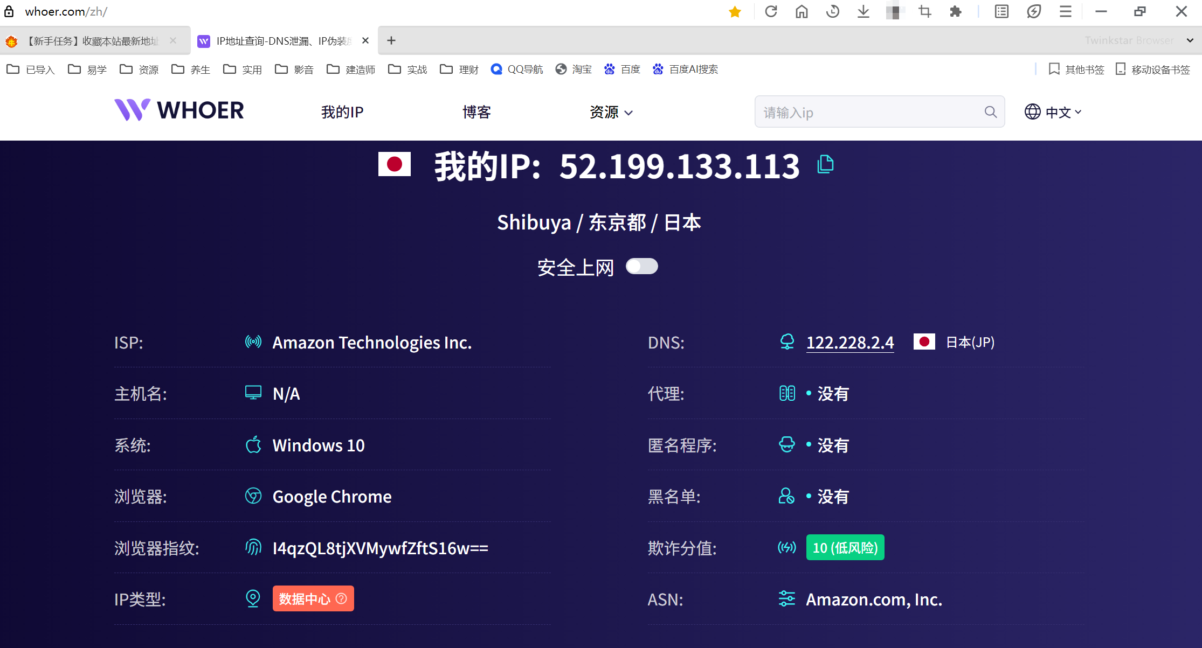Click the browser fingerprint icon

(253, 547)
